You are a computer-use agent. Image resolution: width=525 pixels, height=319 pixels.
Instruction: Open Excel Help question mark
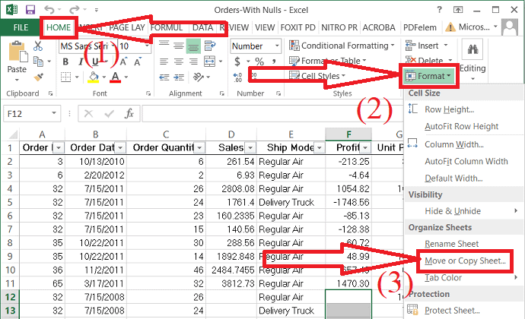click(440, 10)
